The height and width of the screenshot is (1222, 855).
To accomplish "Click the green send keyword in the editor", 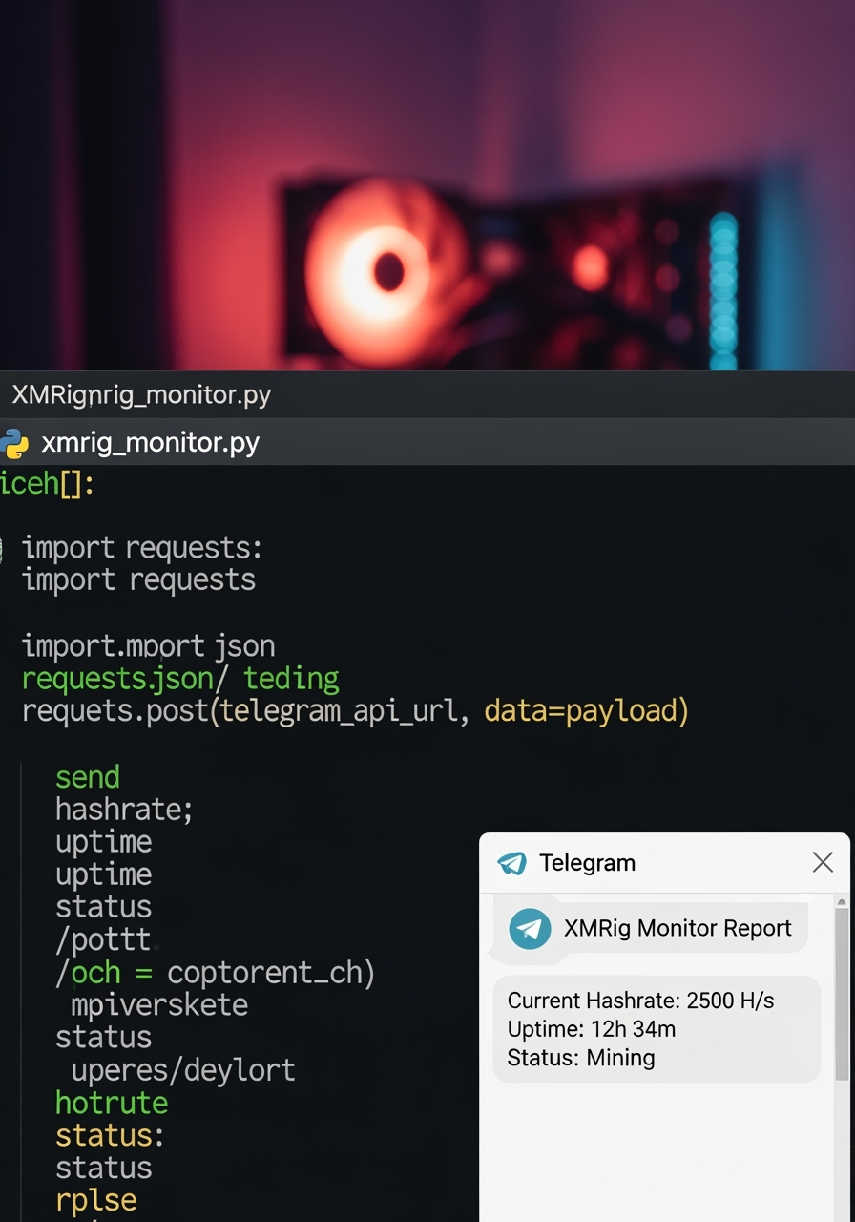I will pos(88,777).
